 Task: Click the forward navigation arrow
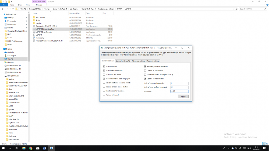pos(7,9)
